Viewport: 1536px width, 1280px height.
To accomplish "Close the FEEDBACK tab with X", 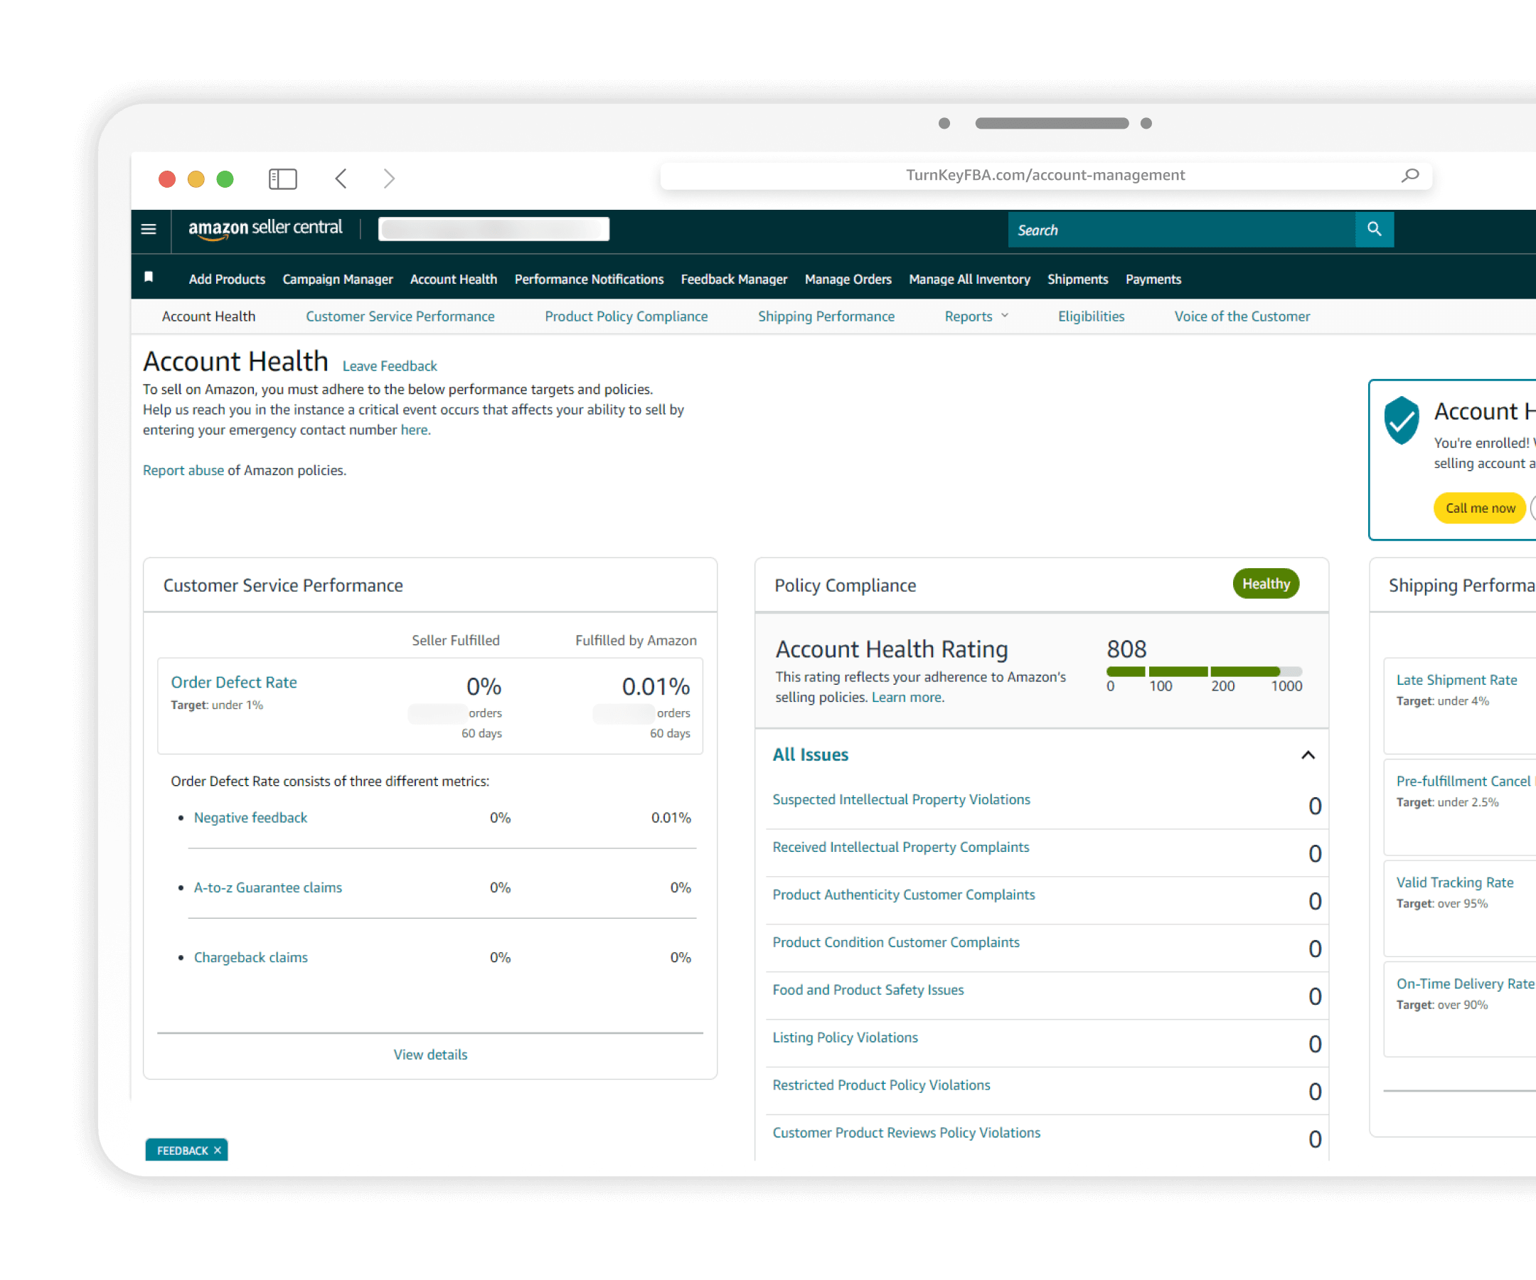I will tap(217, 1151).
